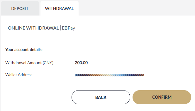Image resolution: width=195 pixels, height=111 pixels.
Task: Click the wallet address string of a's
Action: pyautogui.click(x=109, y=75)
